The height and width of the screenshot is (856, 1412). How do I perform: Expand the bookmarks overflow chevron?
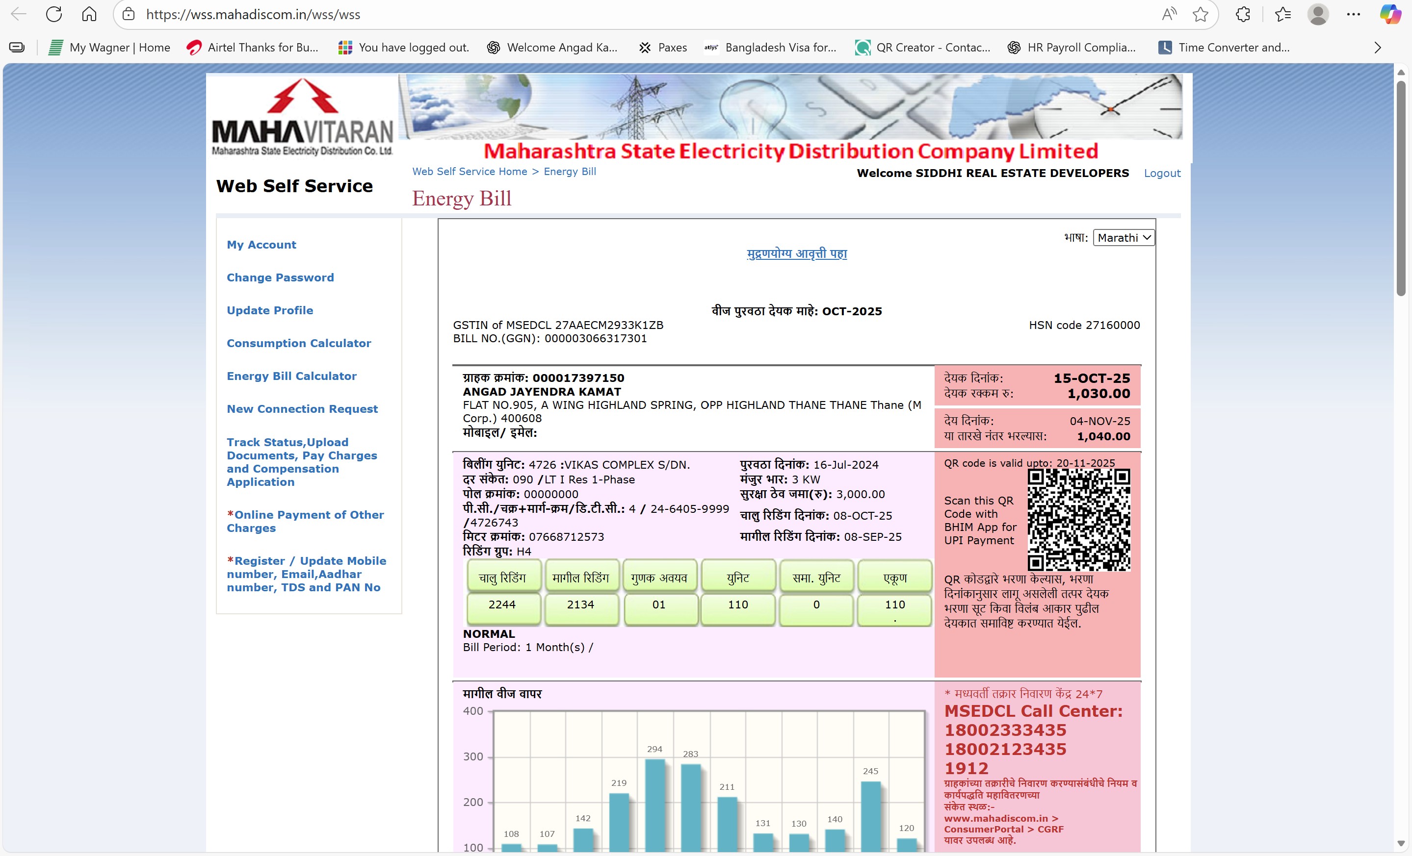(x=1378, y=48)
